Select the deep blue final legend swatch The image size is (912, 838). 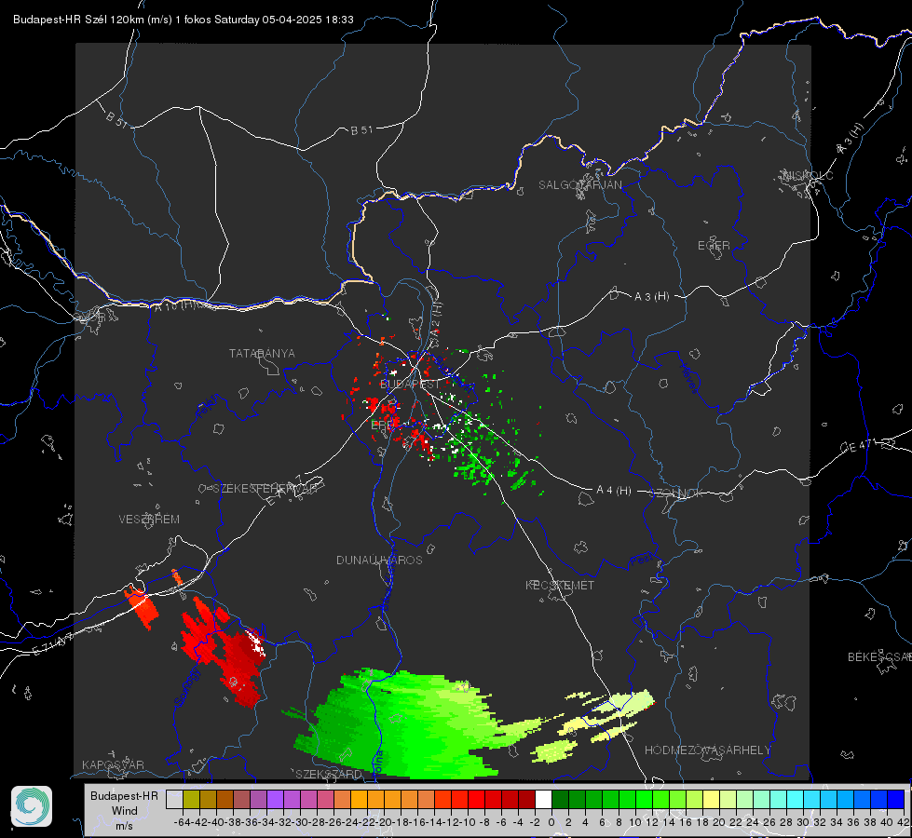point(896,799)
